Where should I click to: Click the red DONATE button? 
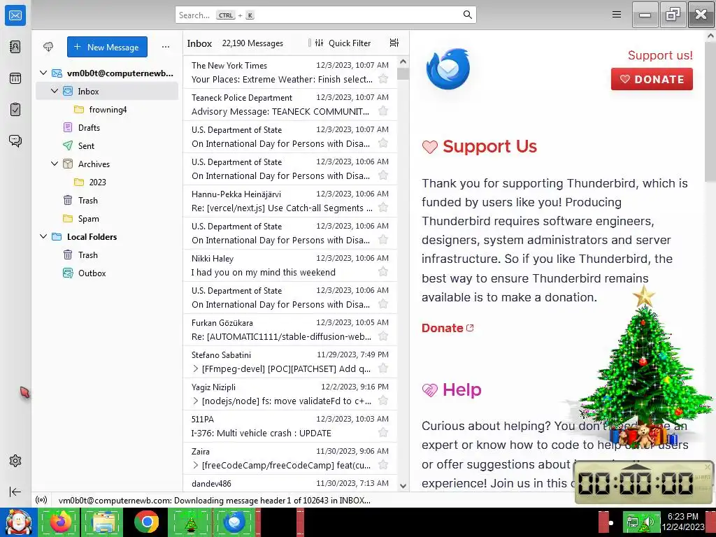pos(652,79)
